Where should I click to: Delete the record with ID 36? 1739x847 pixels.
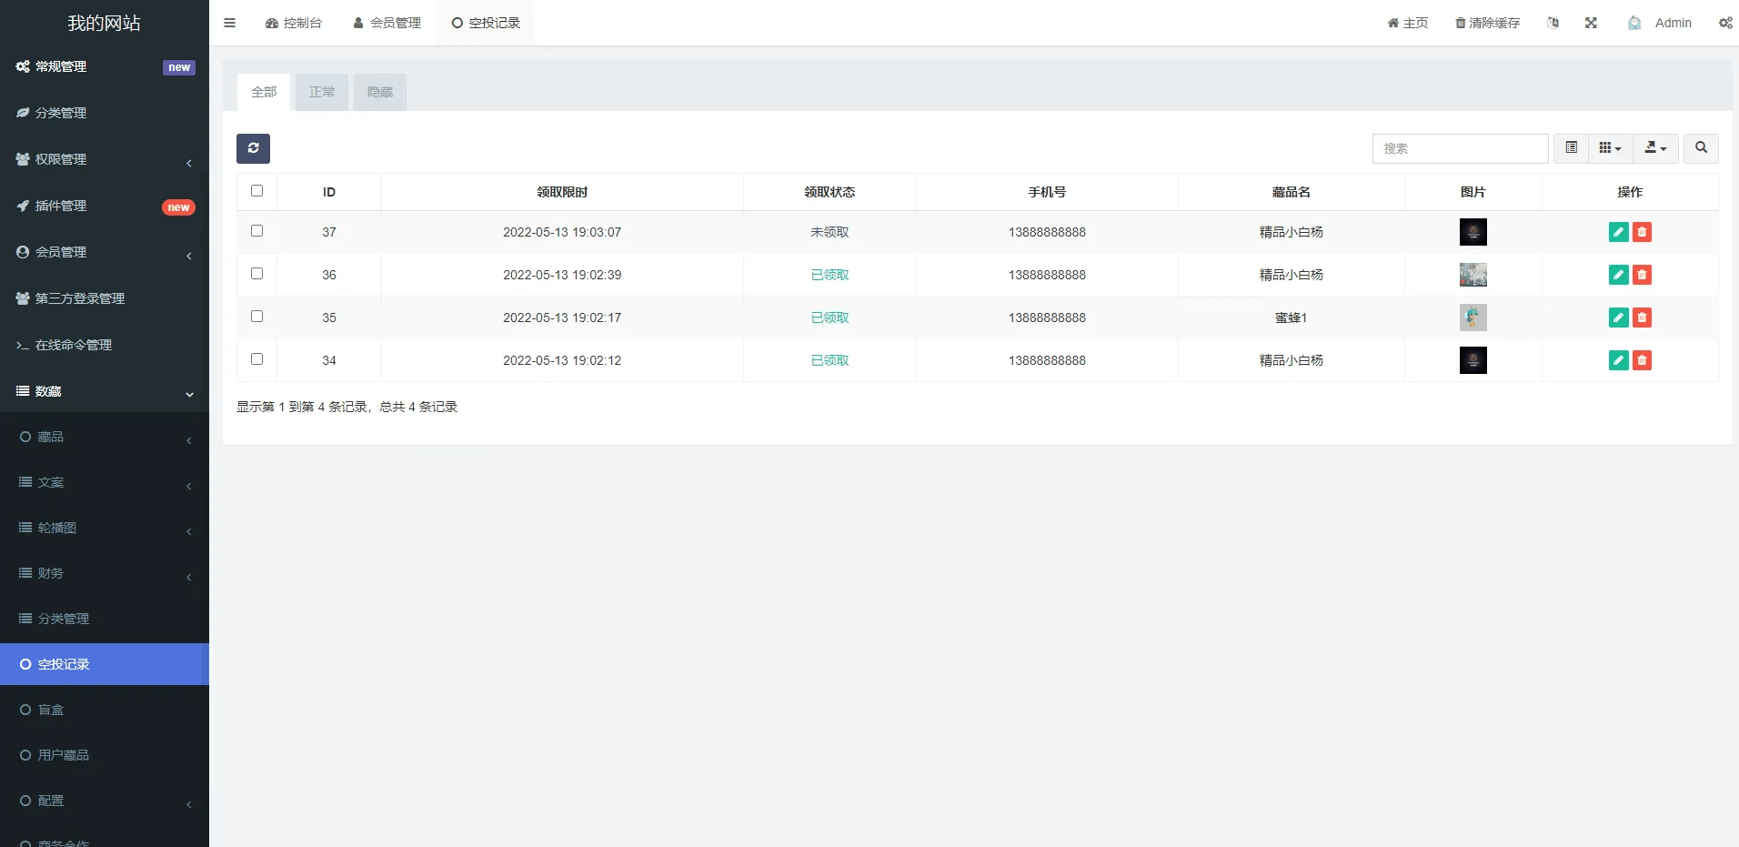tap(1642, 275)
